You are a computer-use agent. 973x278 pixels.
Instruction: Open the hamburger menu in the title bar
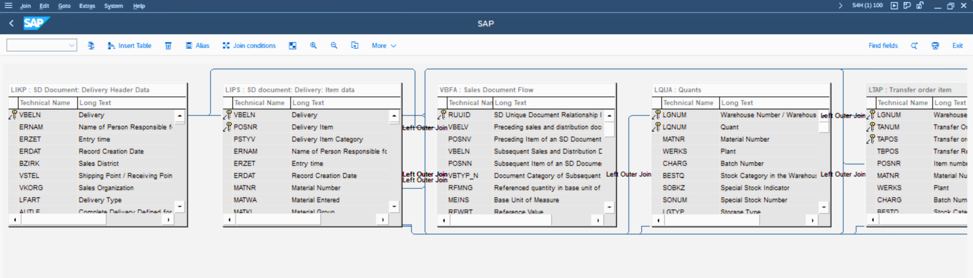(x=8, y=6)
